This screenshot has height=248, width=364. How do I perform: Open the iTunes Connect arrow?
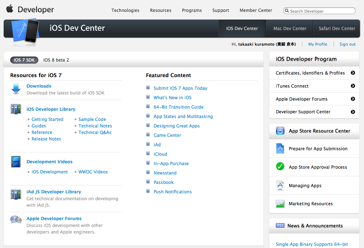pyautogui.click(x=353, y=86)
